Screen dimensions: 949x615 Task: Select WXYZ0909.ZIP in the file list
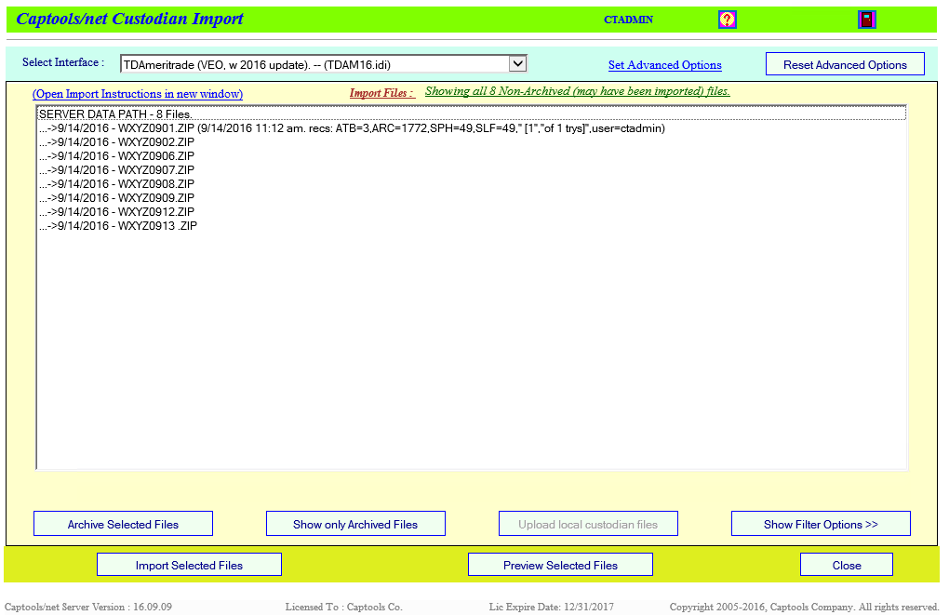click(x=155, y=198)
